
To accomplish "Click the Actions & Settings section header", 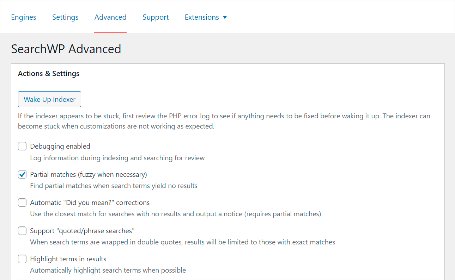I will click(x=48, y=73).
